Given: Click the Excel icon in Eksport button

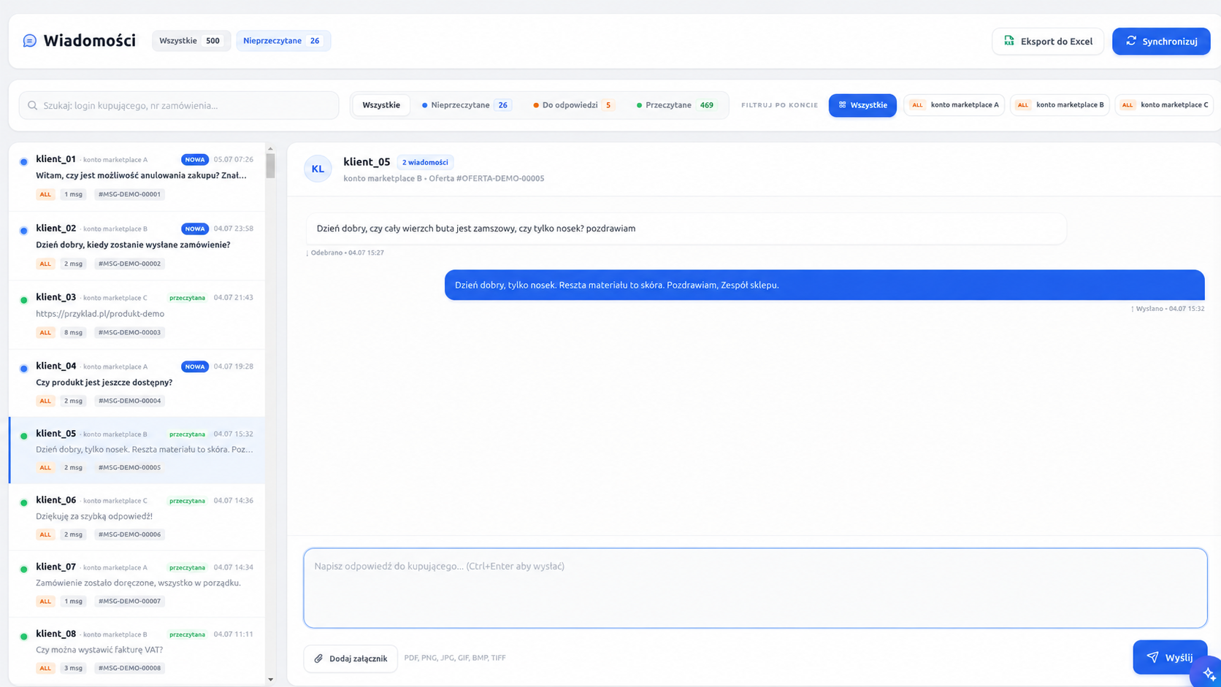Looking at the screenshot, I should (1008, 41).
